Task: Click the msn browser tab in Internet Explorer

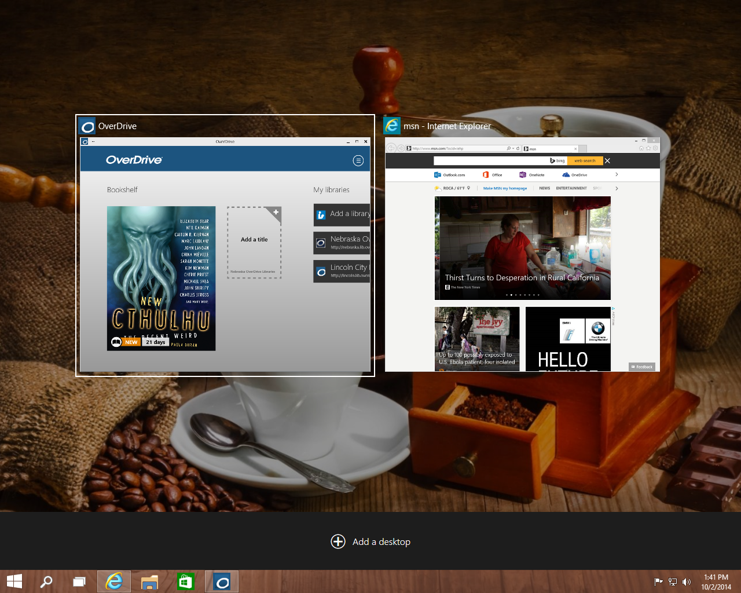Action: 550,149
